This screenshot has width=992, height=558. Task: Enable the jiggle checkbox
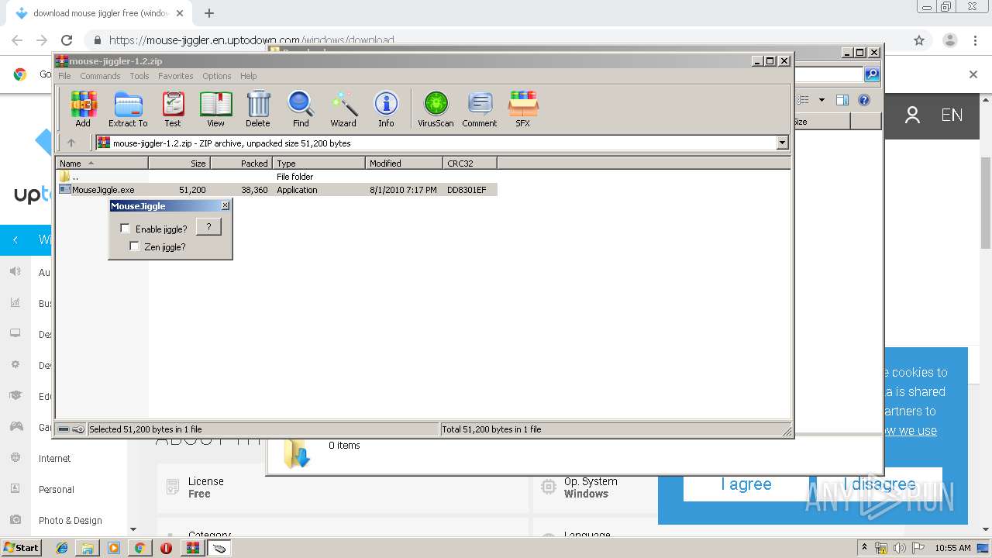pyautogui.click(x=125, y=229)
